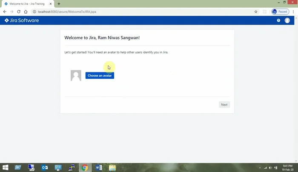Reload the page with refresh icon
Image resolution: width=298 pixels, height=172 pixels.
click(x=19, y=11)
